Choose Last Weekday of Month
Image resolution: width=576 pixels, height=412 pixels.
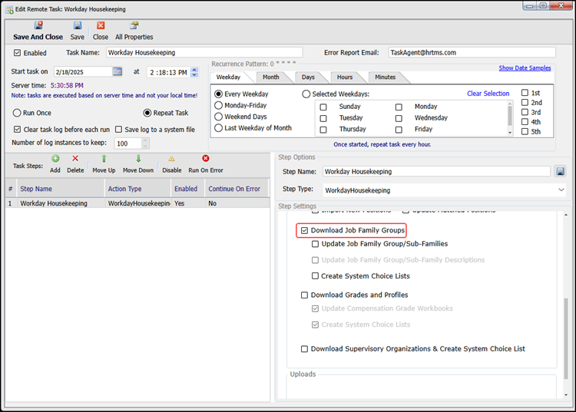click(219, 128)
